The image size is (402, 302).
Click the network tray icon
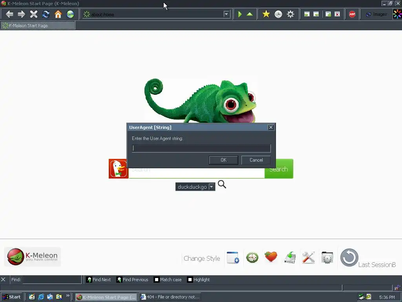coord(362,297)
